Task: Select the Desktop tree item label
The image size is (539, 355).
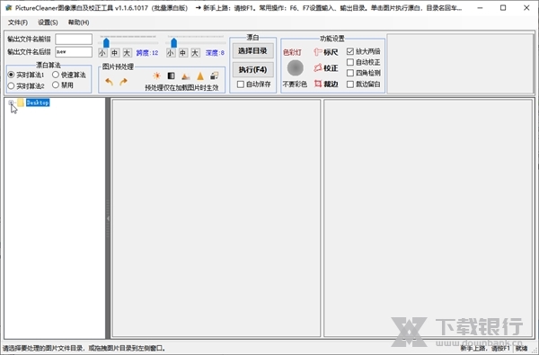Action: (38, 102)
